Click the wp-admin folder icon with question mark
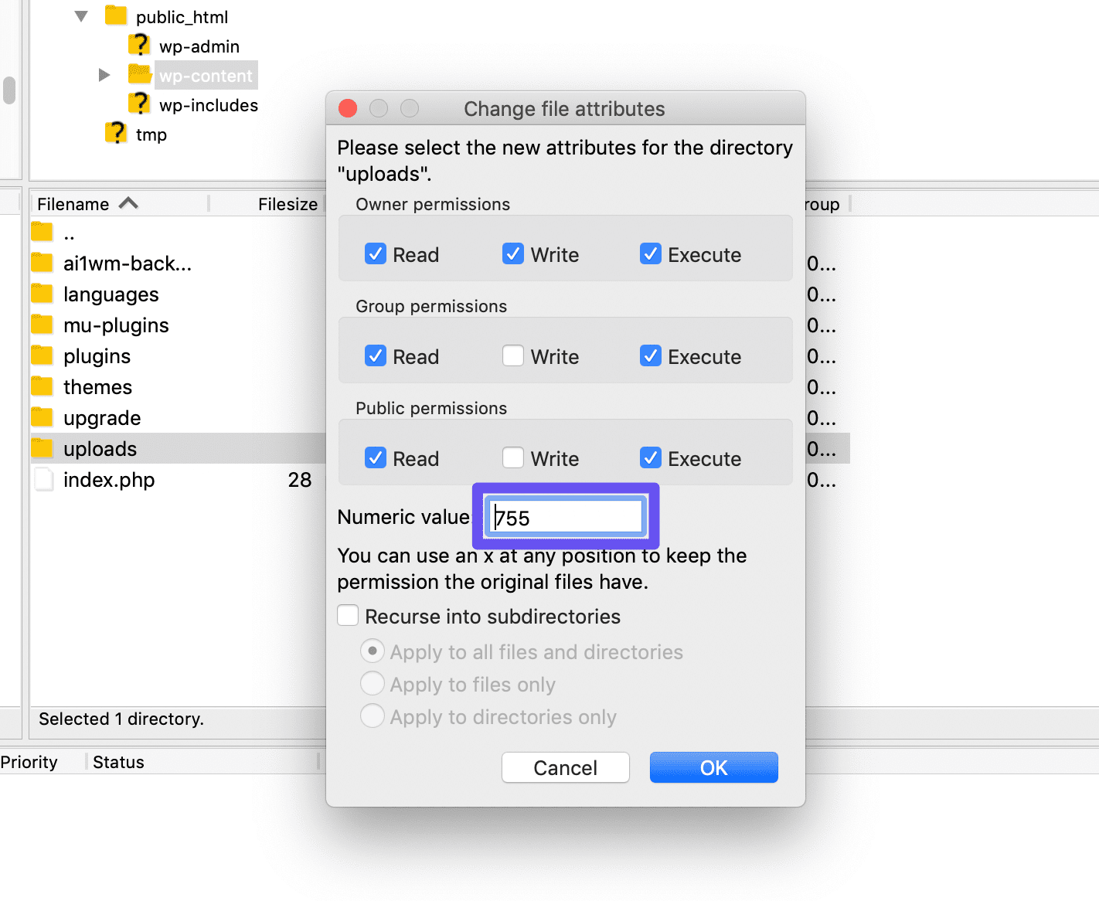 (140, 45)
